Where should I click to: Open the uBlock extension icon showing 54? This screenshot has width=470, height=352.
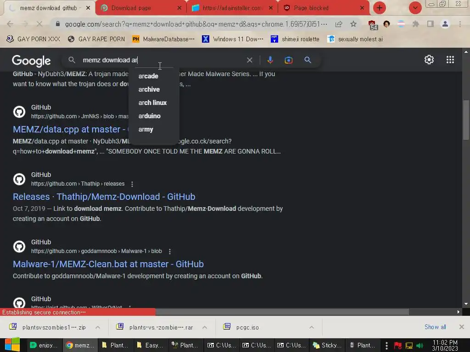[x=373, y=25]
